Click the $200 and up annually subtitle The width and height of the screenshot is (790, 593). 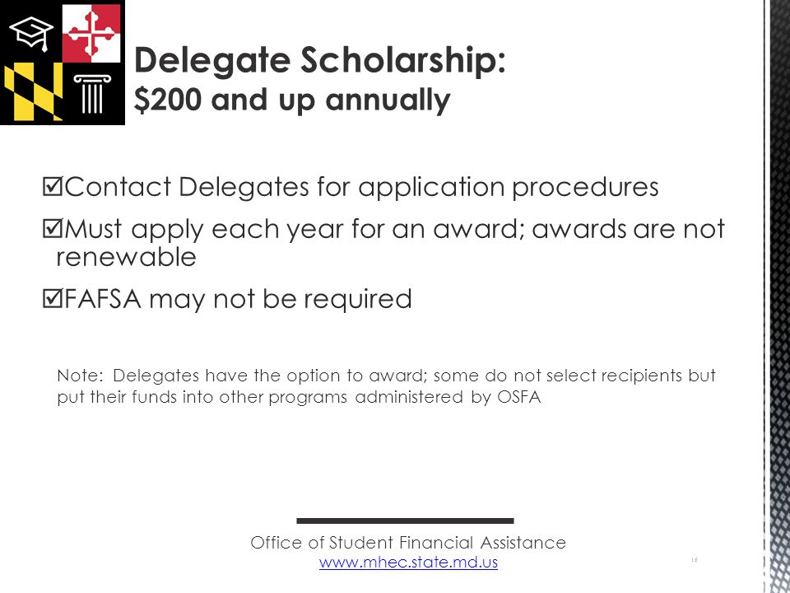pos(291,100)
